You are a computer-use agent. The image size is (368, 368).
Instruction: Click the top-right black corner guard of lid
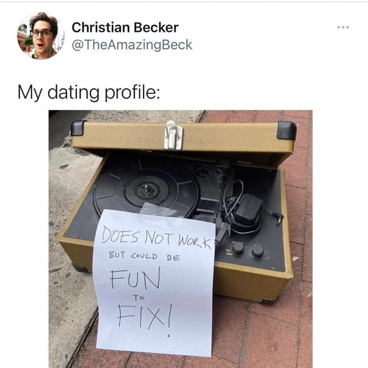(287, 130)
